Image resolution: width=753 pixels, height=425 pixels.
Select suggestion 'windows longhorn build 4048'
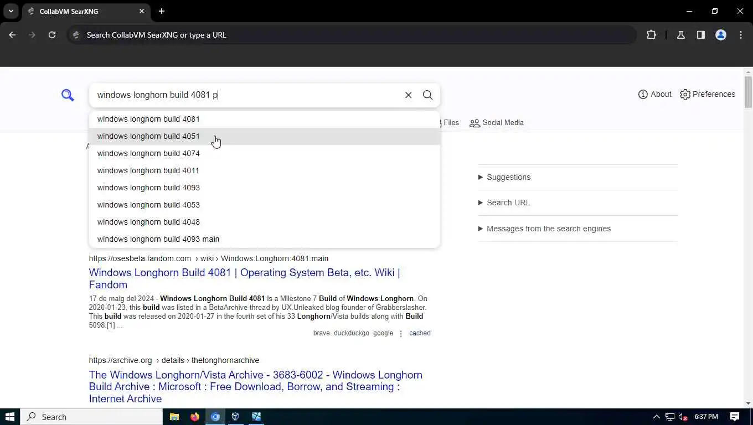coord(264,222)
